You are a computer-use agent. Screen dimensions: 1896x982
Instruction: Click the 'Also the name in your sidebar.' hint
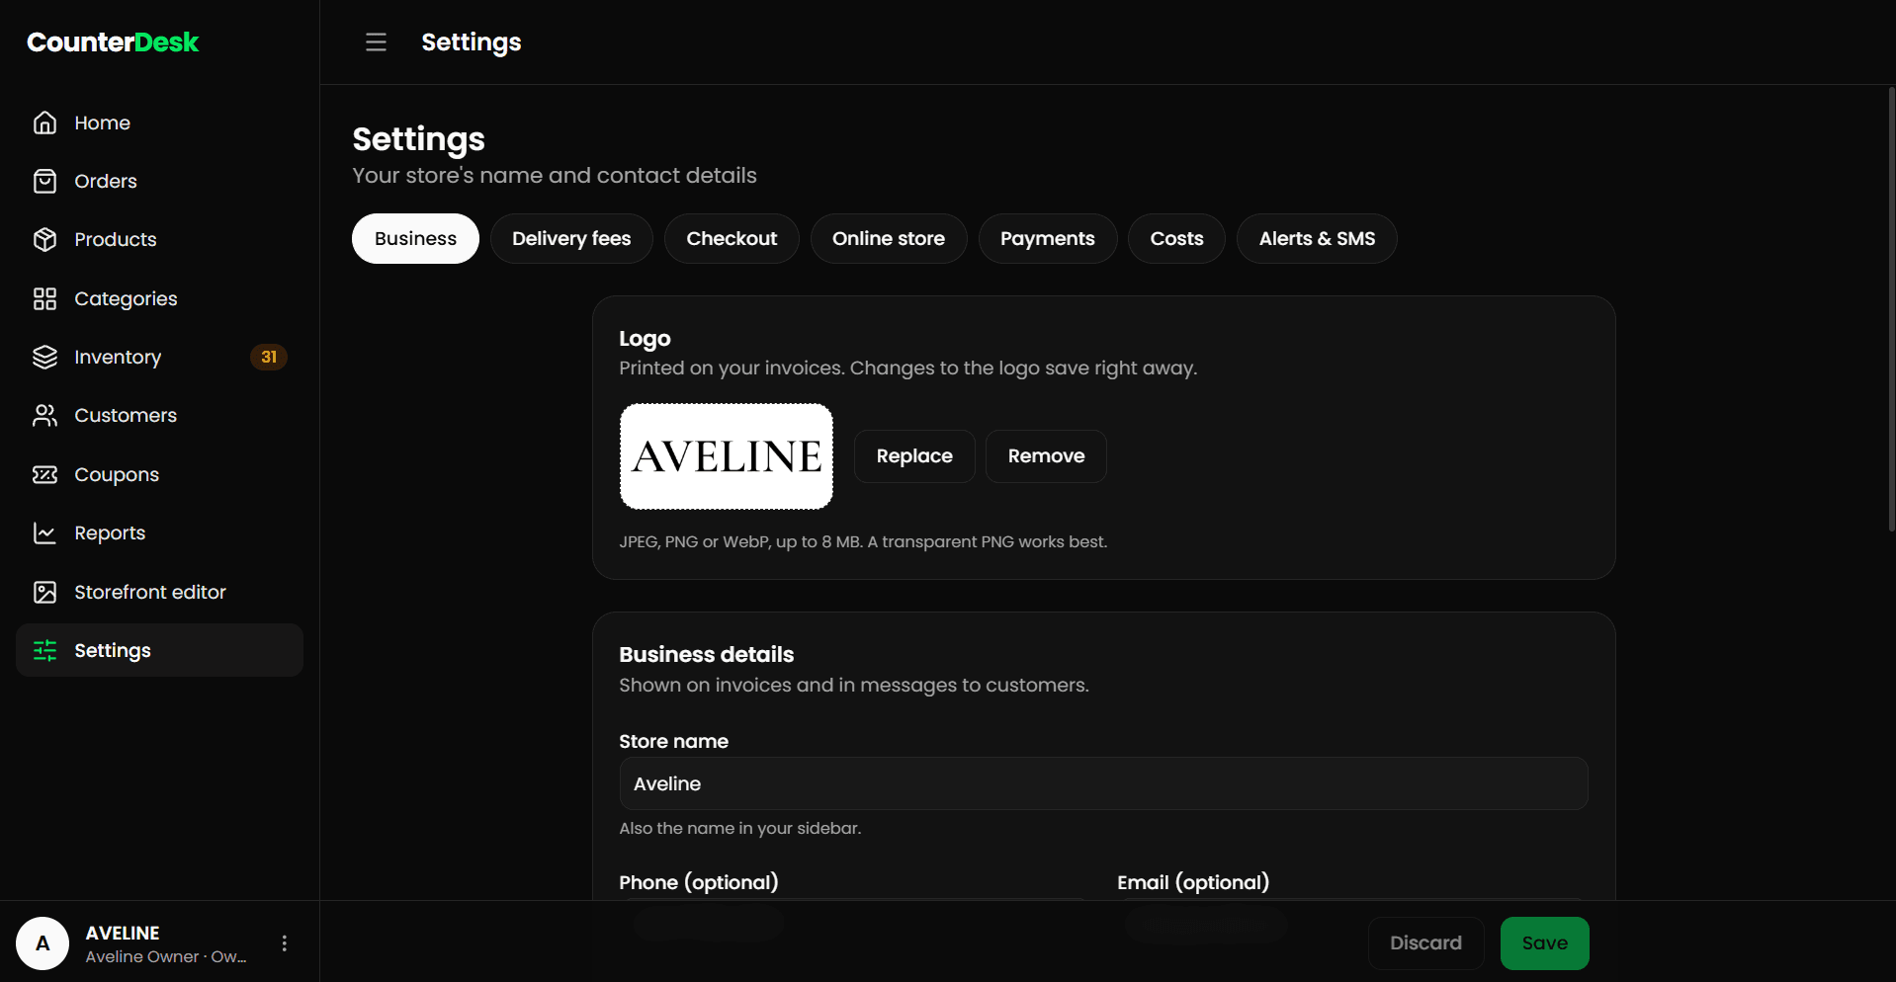click(x=740, y=828)
